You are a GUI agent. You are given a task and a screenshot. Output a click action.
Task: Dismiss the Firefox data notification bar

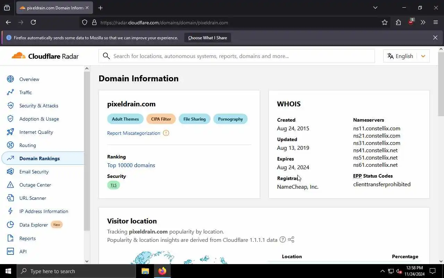[x=435, y=38]
